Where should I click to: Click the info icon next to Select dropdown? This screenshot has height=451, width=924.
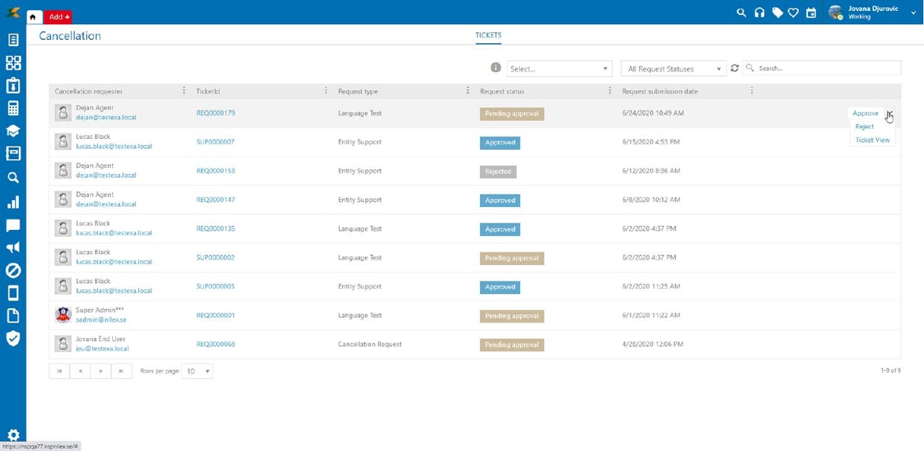pyautogui.click(x=496, y=68)
